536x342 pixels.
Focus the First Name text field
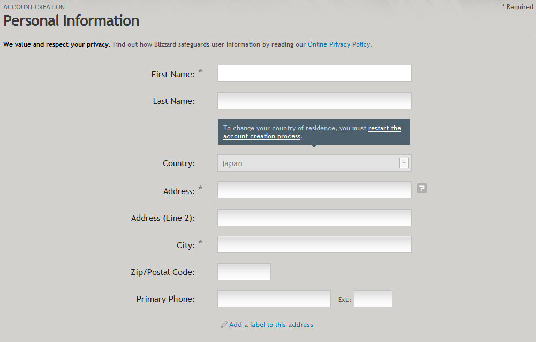click(314, 73)
